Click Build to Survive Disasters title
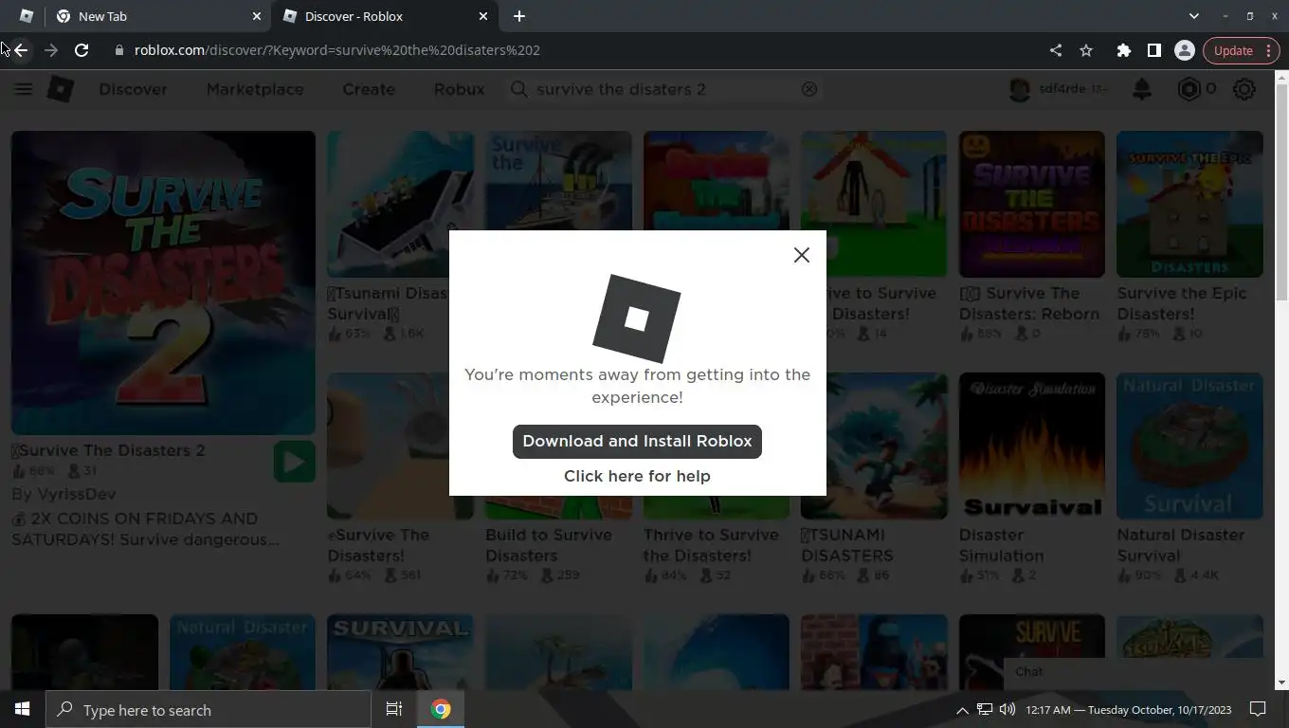 pyautogui.click(x=548, y=545)
